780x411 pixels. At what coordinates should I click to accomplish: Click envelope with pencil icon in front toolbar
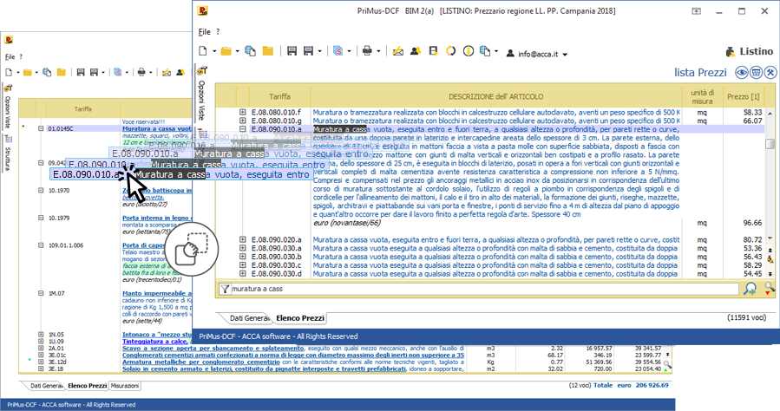[398, 50]
